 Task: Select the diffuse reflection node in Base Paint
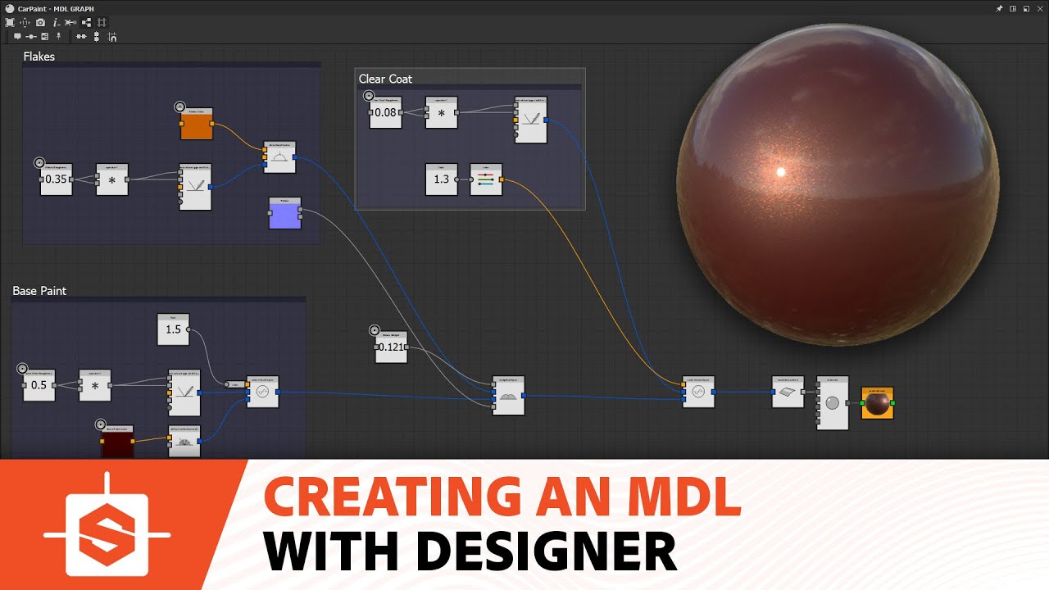184,441
